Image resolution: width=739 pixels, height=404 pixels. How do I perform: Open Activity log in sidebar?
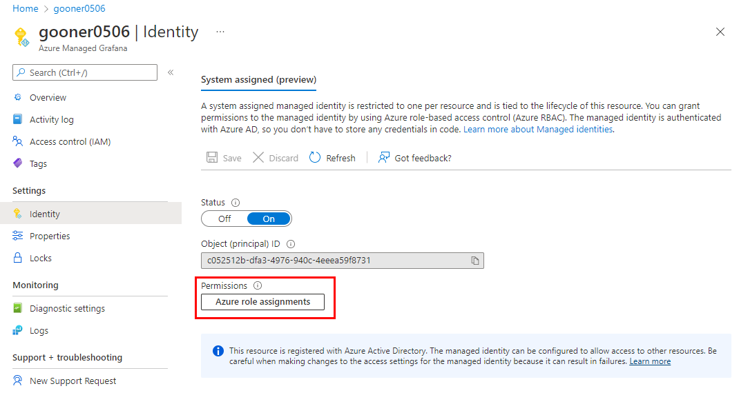(51, 119)
